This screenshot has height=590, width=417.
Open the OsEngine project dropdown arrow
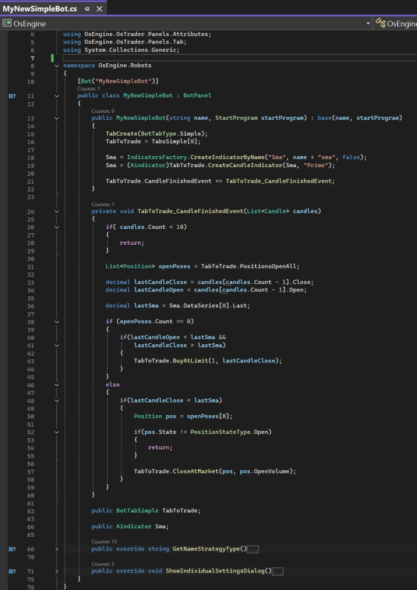(368, 24)
